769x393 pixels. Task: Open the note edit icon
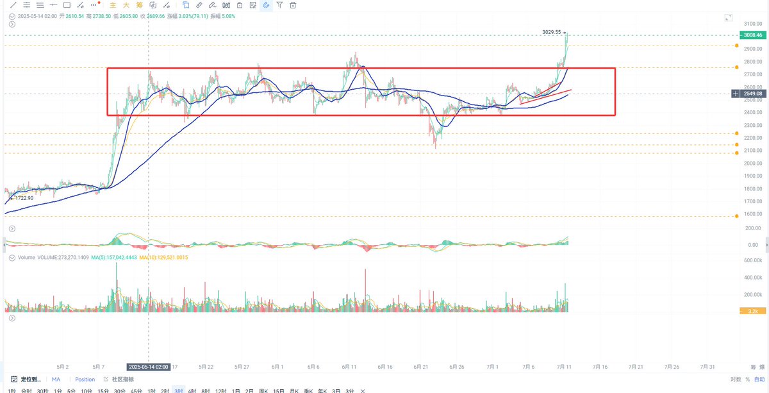[253, 5]
